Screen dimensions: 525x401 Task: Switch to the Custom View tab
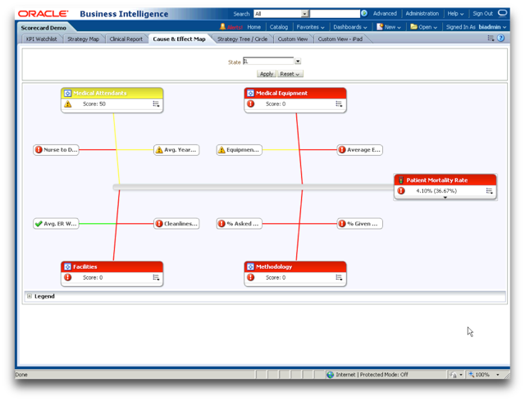tap(293, 39)
